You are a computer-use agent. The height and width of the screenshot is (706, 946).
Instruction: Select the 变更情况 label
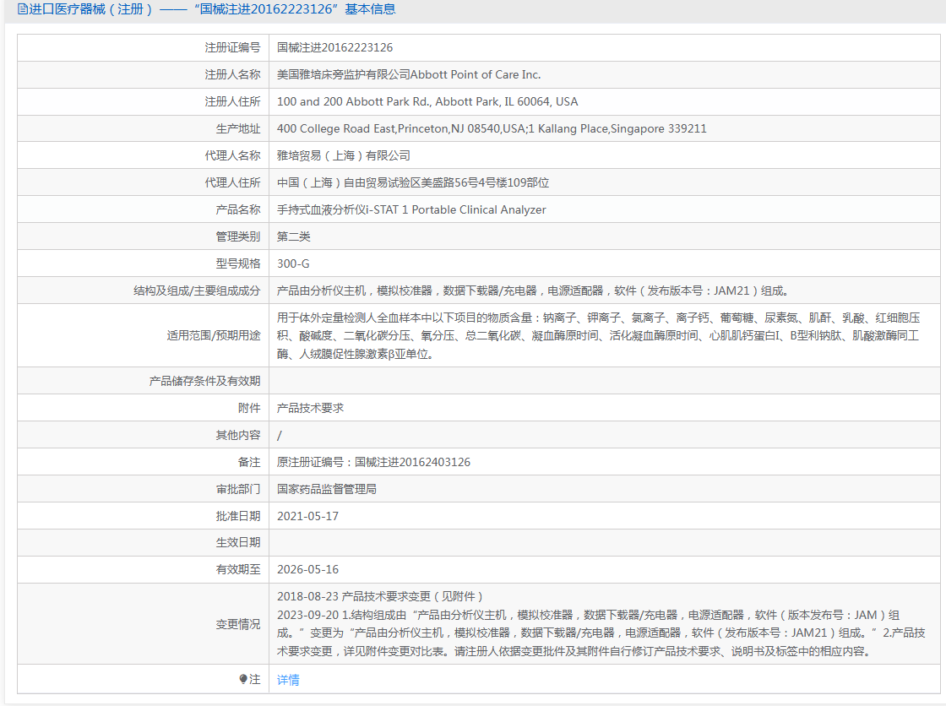[238, 625]
